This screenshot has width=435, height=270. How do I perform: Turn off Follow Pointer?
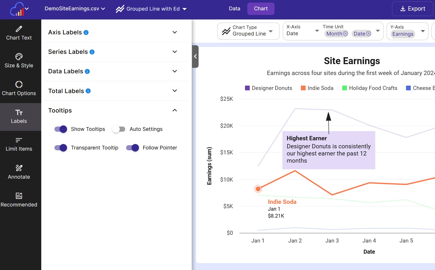[132, 148]
